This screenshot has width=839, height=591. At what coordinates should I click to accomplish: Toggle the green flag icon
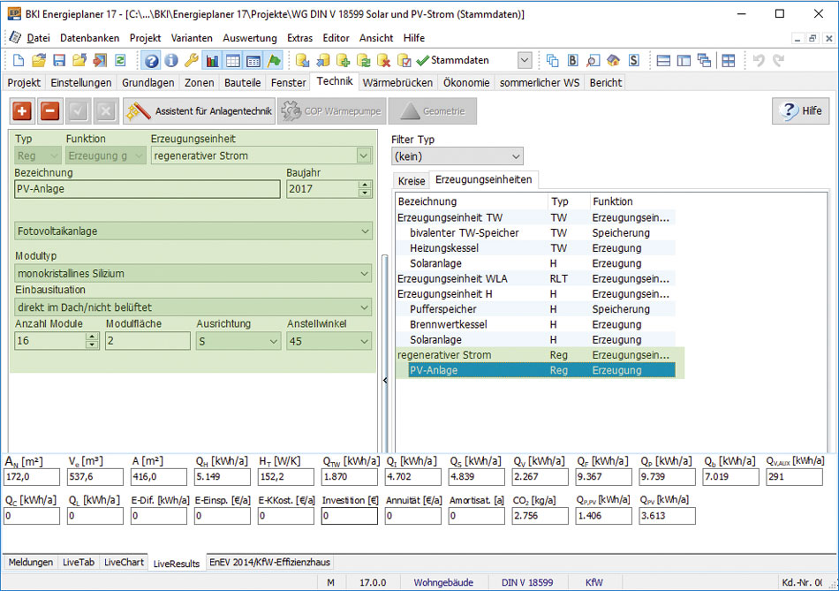coord(274,60)
